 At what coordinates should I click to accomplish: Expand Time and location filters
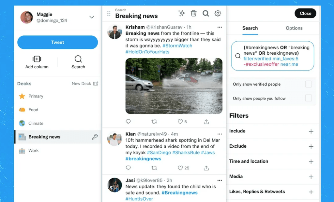click(x=311, y=162)
